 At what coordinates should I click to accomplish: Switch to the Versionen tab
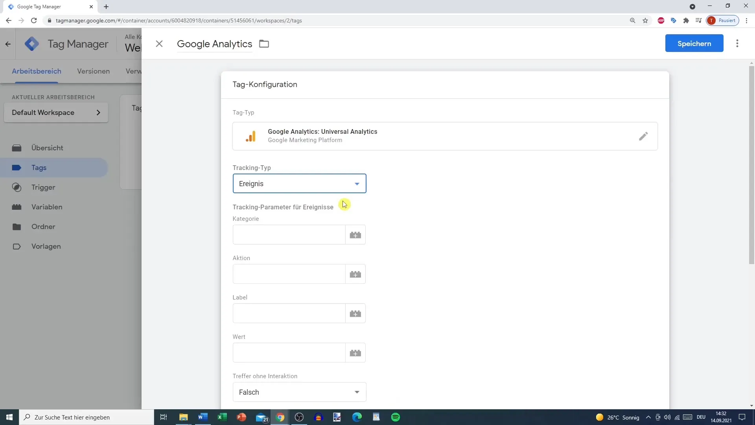pyautogui.click(x=93, y=71)
